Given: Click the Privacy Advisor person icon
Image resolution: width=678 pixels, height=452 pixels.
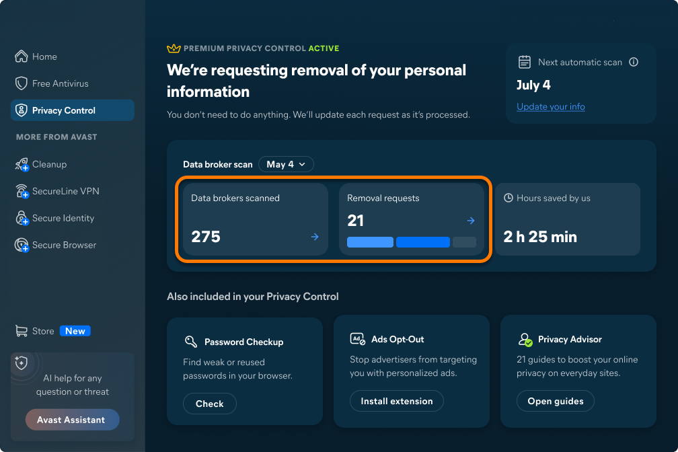Looking at the screenshot, I should point(525,339).
